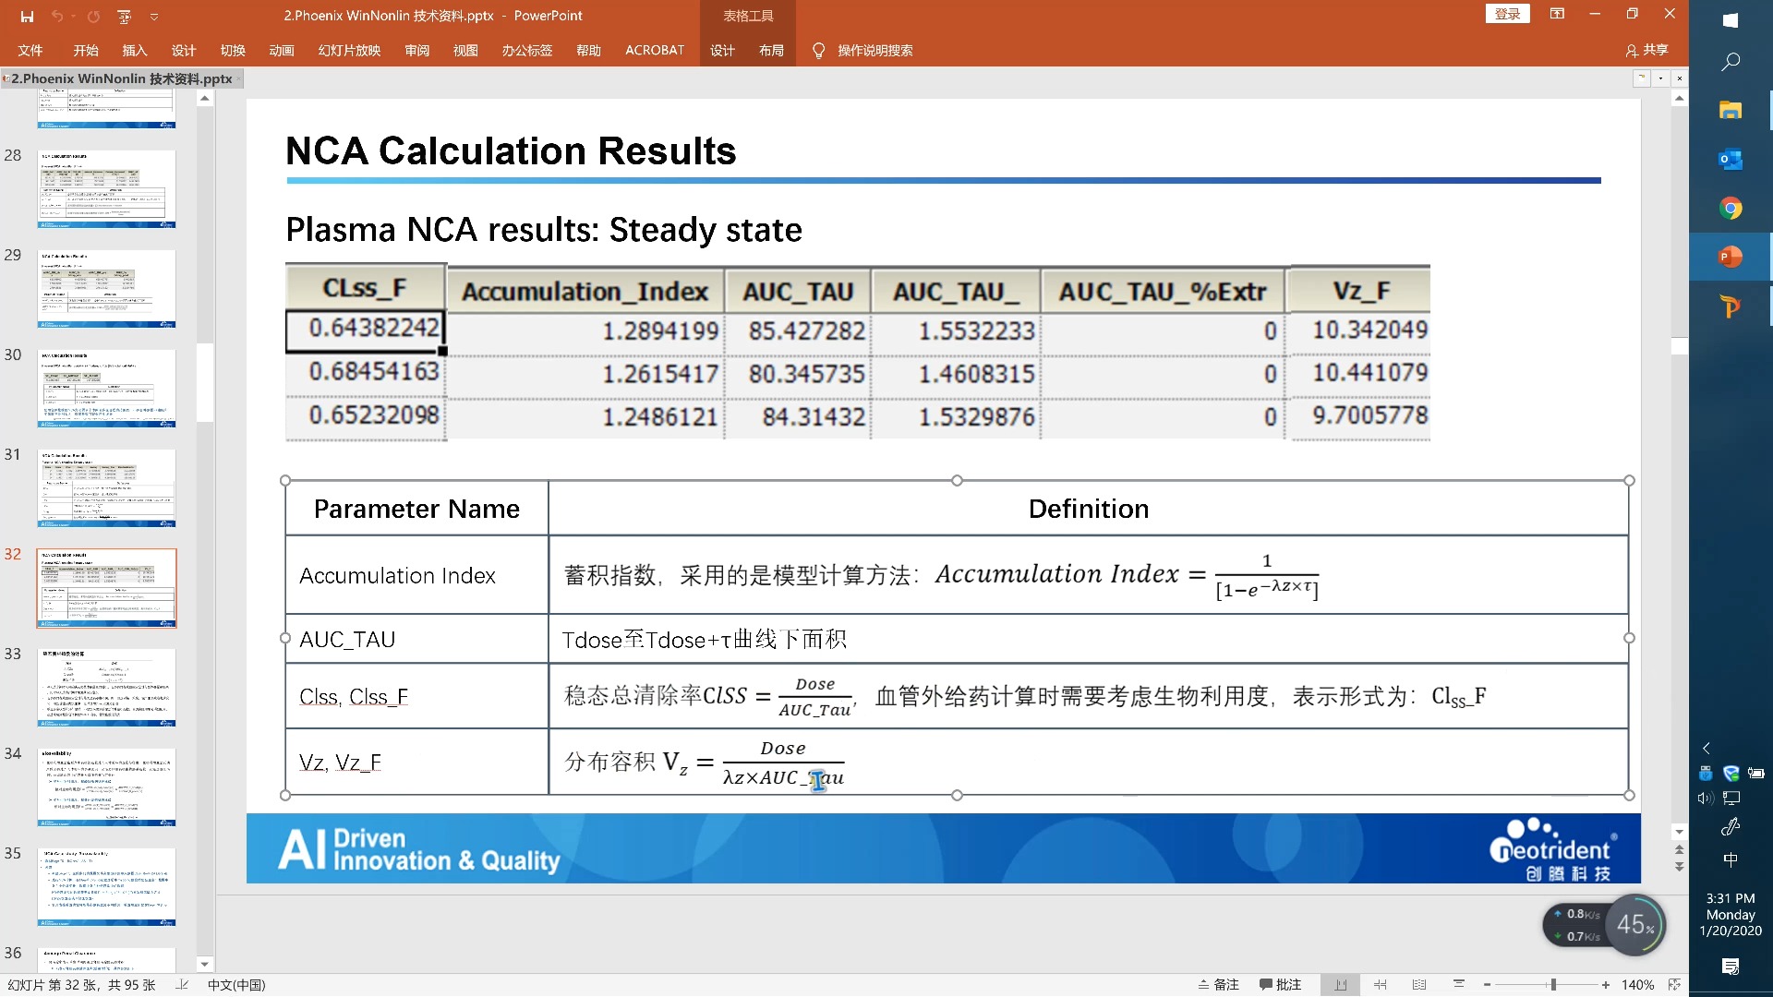Open the Customize Quick Access Toolbar dropdown
Screen dimensions: 1773x997
[x=154, y=16]
